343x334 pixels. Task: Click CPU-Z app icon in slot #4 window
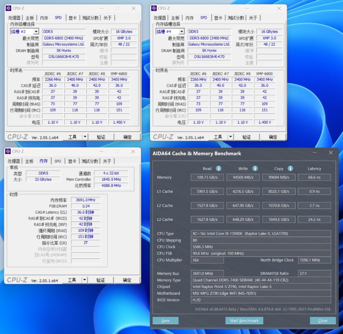[154, 8]
